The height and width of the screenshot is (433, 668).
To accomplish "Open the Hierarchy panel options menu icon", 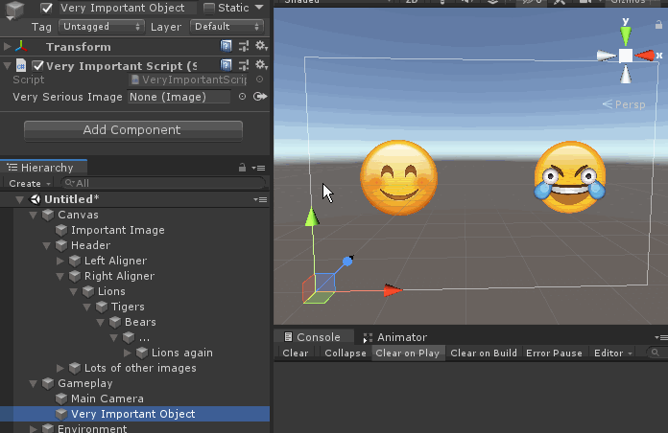I will click(258, 168).
